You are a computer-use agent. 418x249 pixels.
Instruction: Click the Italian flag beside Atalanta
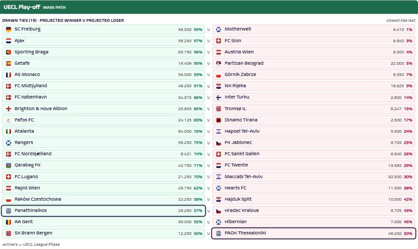(x=8, y=131)
